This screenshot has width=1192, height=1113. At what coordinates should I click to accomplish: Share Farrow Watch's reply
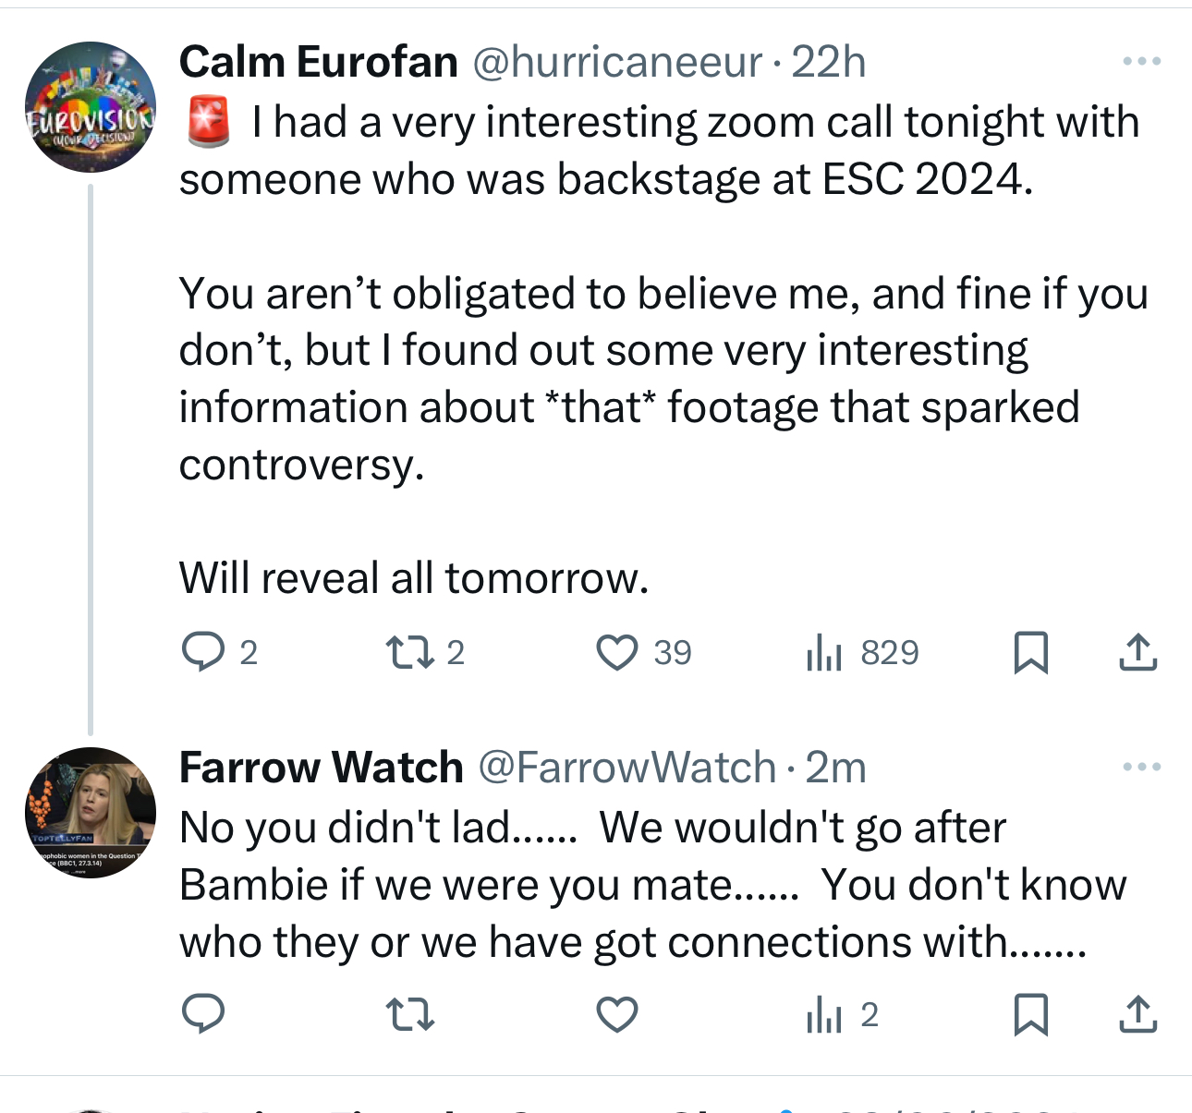(1137, 1014)
